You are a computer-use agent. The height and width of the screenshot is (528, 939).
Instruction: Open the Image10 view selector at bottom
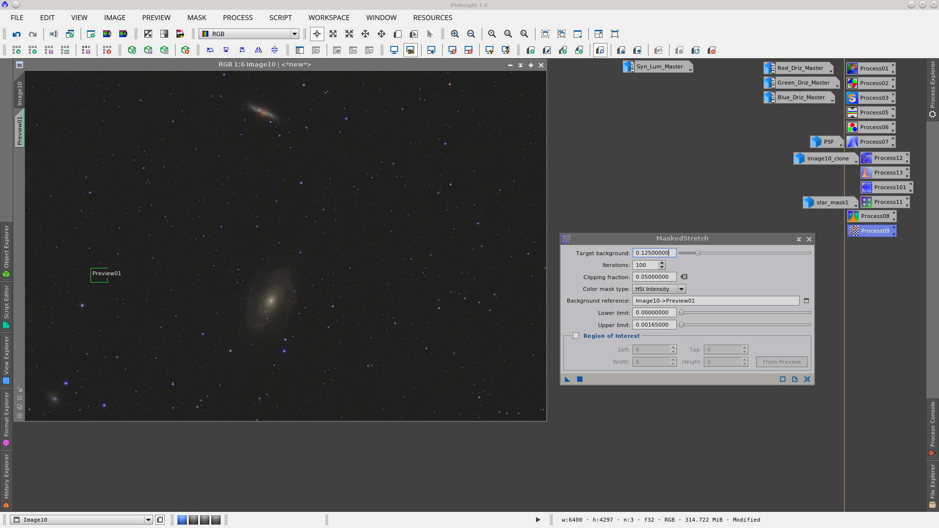tap(149, 520)
